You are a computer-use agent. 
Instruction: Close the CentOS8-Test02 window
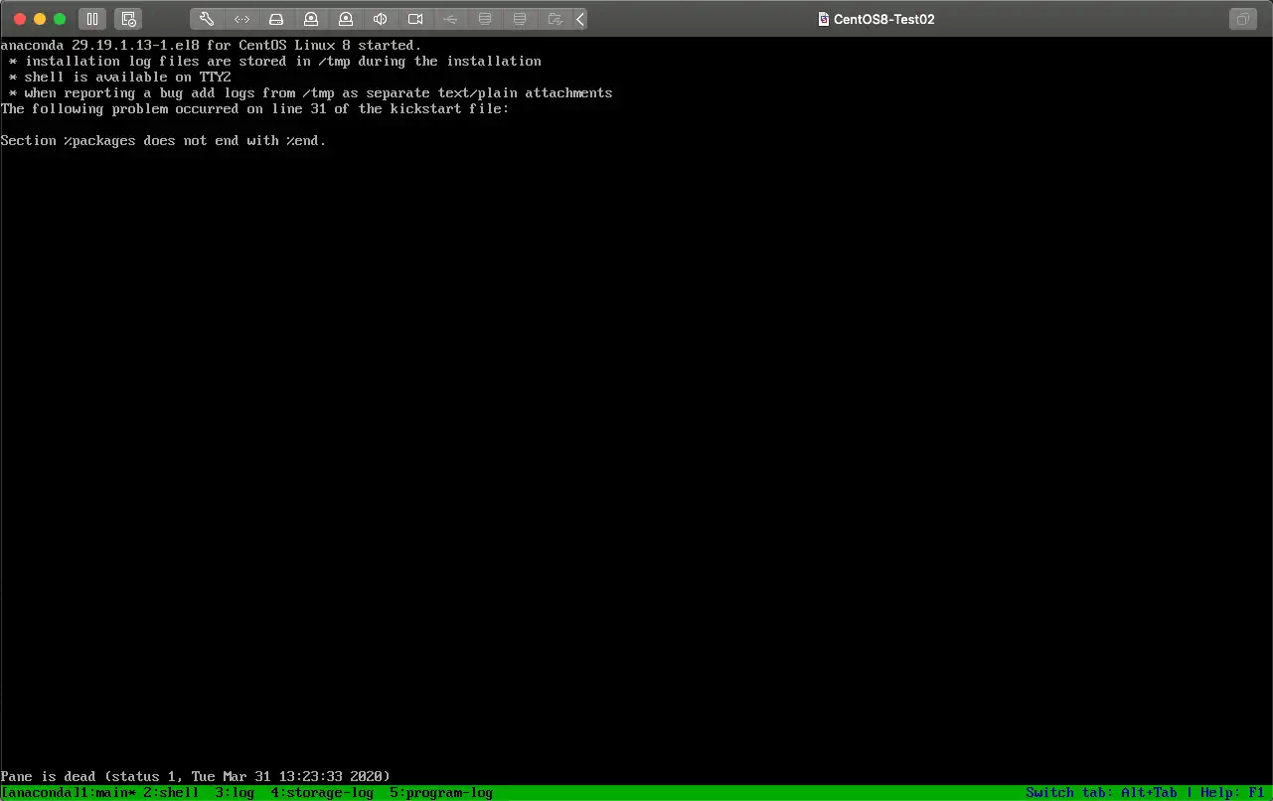[x=20, y=19]
